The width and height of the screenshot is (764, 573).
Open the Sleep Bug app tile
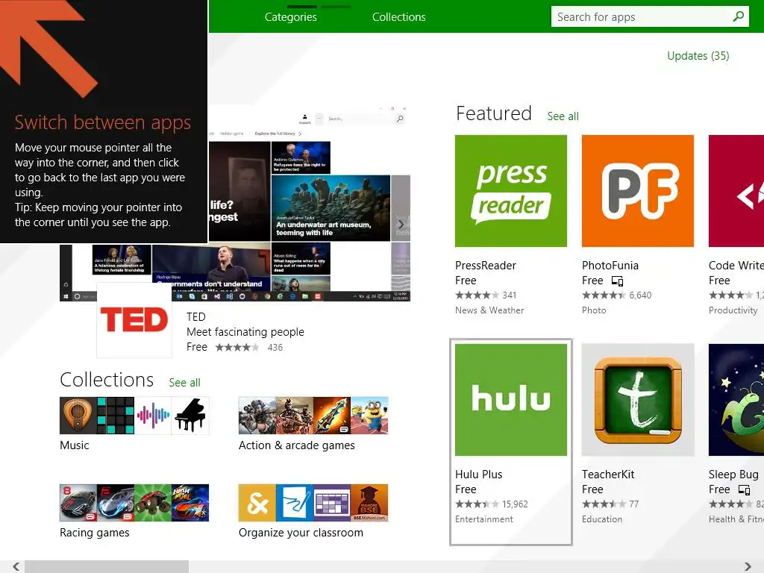click(736, 400)
